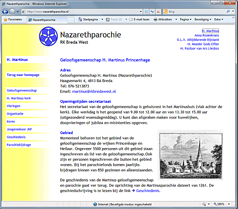
Task: Open the H. Martinus top-right link
Action: coord(210,31)
